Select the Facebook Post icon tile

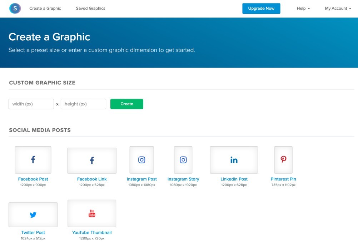33,160
